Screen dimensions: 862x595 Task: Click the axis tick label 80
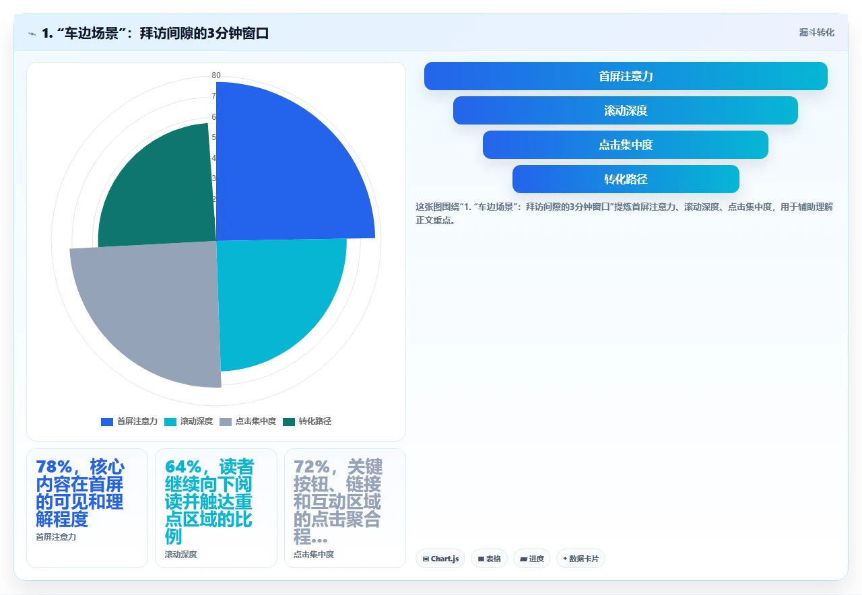tap(216, 75)
